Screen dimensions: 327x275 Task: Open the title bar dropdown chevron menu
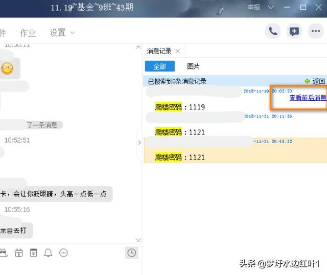click(x=271, y=7)
